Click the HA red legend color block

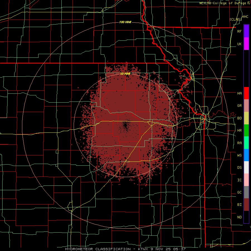(x=246, y=93)
